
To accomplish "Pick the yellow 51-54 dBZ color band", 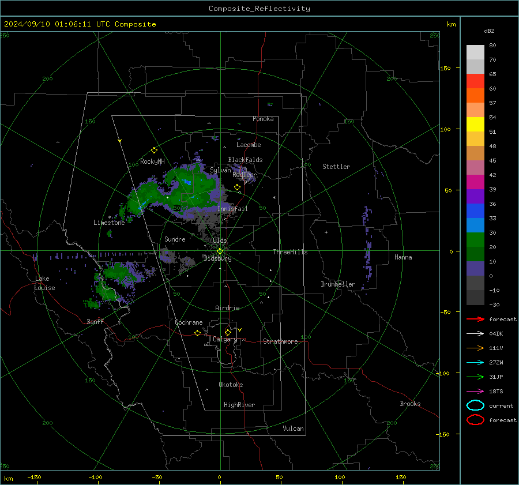I will tap(475, 125).
